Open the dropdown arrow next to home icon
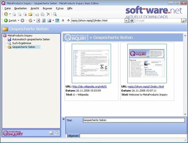Image resolution: width=188 pixels, height=143 pixels. click(34, 21)
